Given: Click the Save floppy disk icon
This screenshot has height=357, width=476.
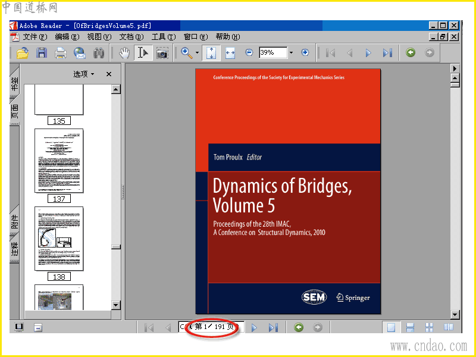Looking at the screenshot, I should pos(42,53).
